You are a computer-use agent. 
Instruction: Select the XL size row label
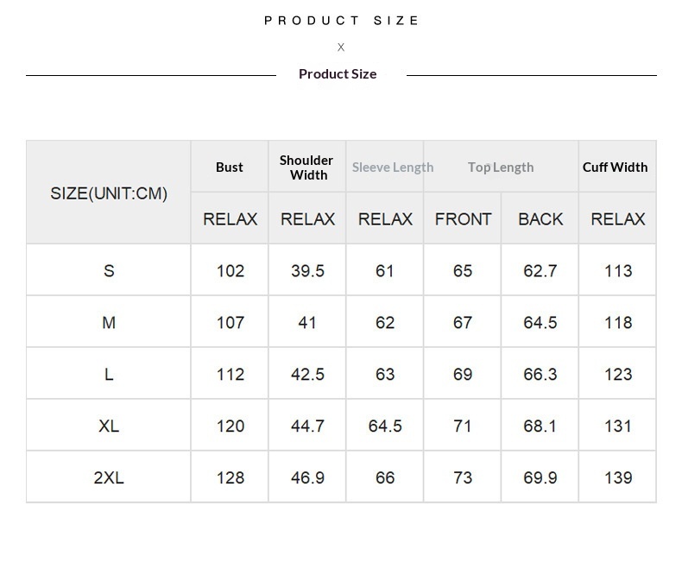click(x=109, y=427)
